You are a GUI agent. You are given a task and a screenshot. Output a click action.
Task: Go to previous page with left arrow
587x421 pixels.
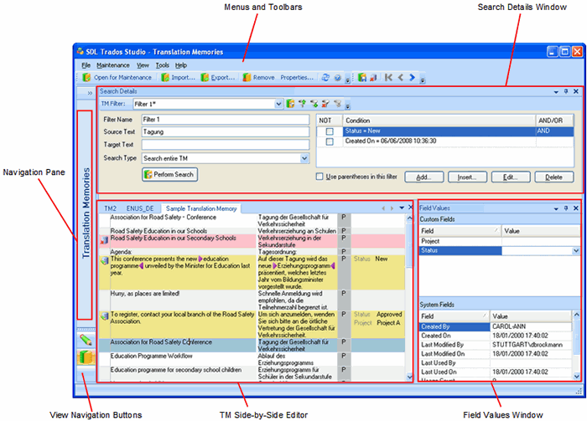point(401,77)
